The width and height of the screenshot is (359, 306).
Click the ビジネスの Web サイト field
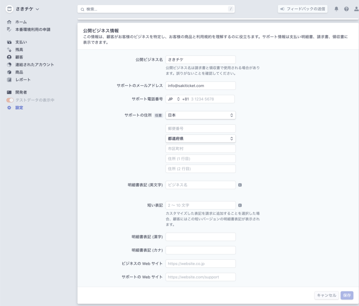(x=201, y=264)
